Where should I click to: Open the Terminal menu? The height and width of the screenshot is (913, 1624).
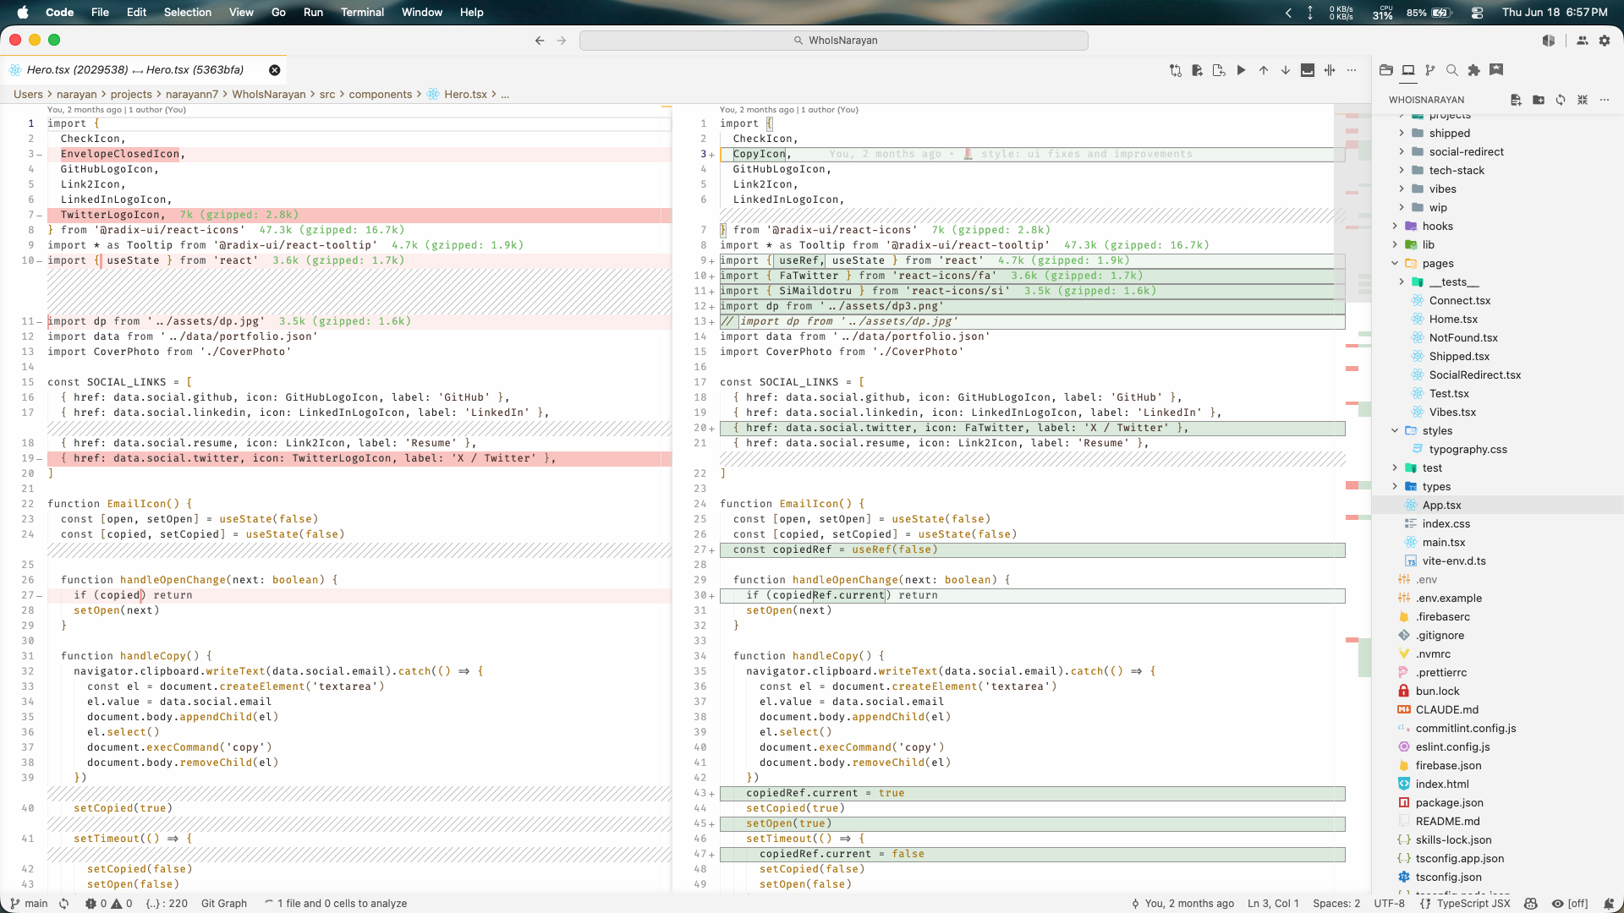[362, 12]
